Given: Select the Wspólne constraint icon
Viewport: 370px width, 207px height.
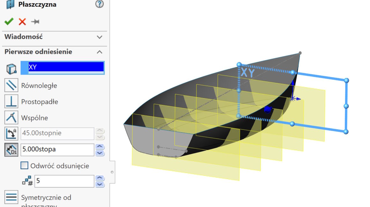Looking at the screenshot, I should coord(11,118).
